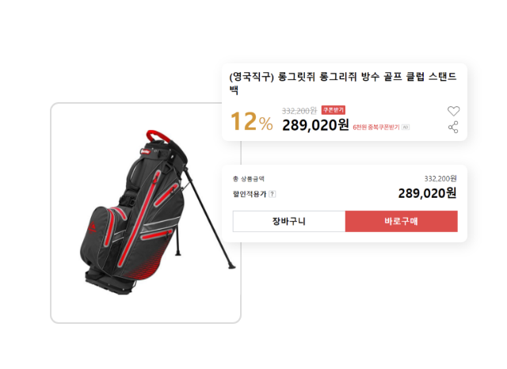Click the red 쿠폰받기 coupon badge
The height and width of the screenshot is (369, 507).
(x=333, y=110)
